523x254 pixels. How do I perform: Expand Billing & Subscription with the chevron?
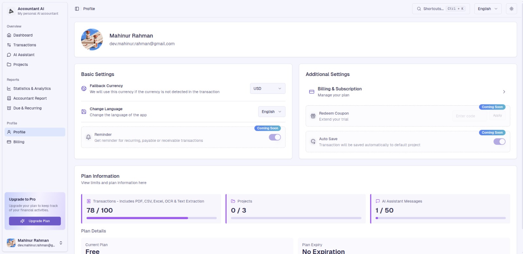(x=504, y=92)
